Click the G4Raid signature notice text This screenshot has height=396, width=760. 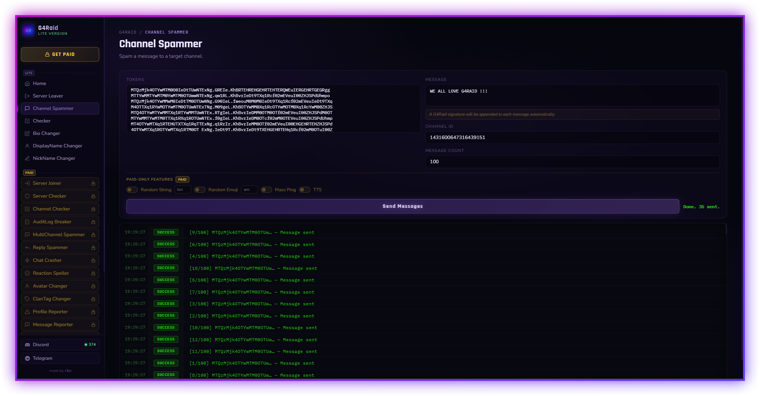tap(492, 114)
